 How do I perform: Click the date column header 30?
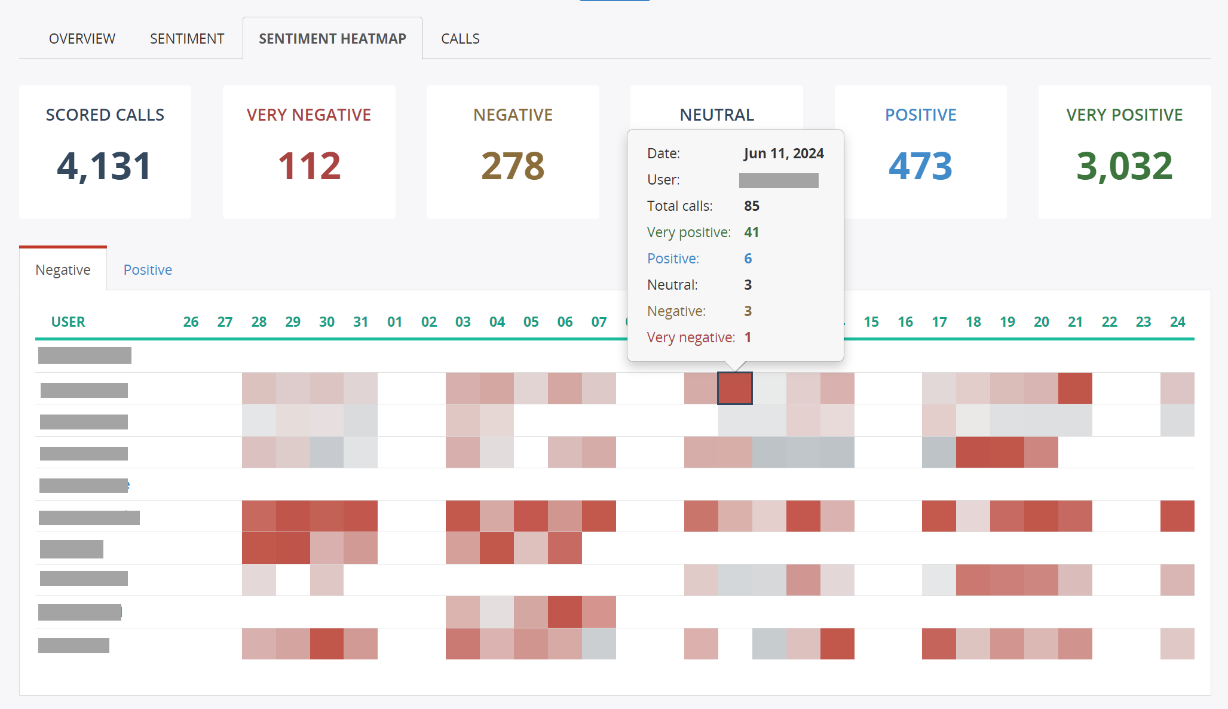pyautogui.click(x=327, y=322)
